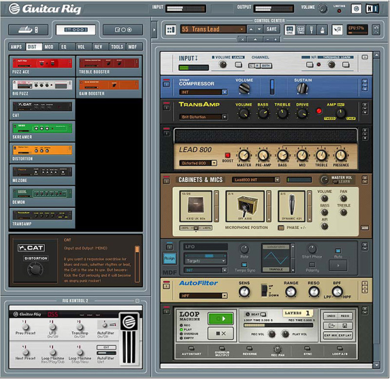
Task: Select the Skreamer pedal component
Action: click(x=42, y=131)
